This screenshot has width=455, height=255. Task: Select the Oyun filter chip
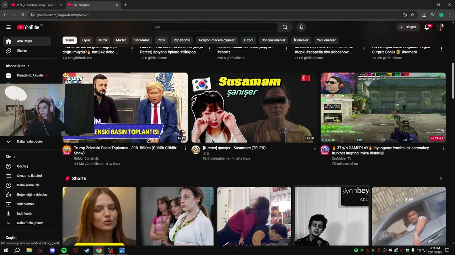86,40
